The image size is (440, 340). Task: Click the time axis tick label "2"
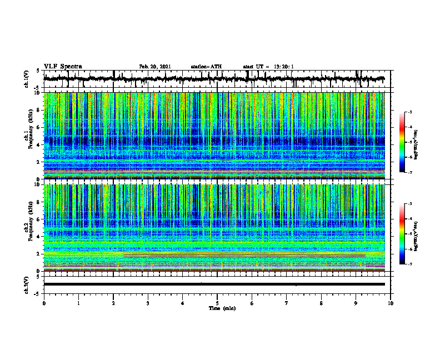(113, 303)
